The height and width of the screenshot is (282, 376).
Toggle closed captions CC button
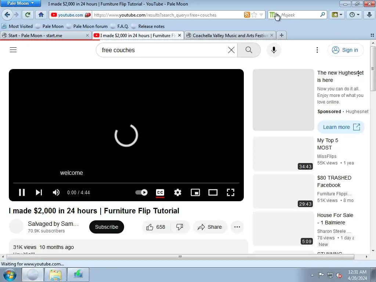pos(160,192)
